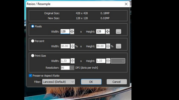Click the print size Width field
The image size is (179, 100).
pyautogui.click(x=65, y=61)
